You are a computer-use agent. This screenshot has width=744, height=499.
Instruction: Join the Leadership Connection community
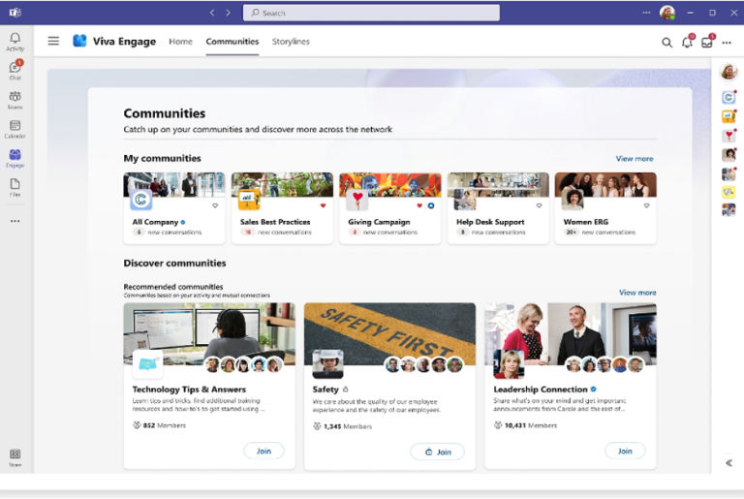[x=625, y=452]
